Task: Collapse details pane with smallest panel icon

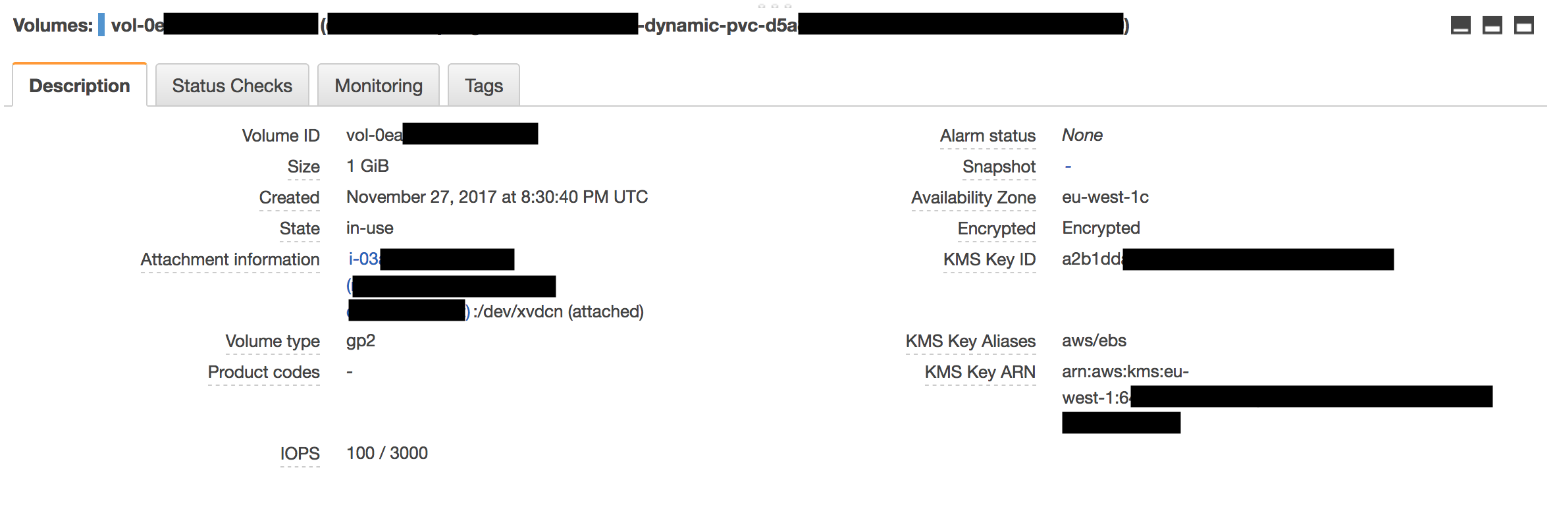Action: 1460,26
